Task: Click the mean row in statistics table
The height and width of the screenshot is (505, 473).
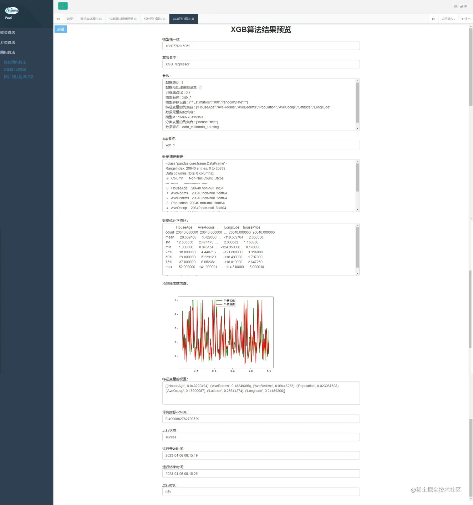Action: pos(214,237)
